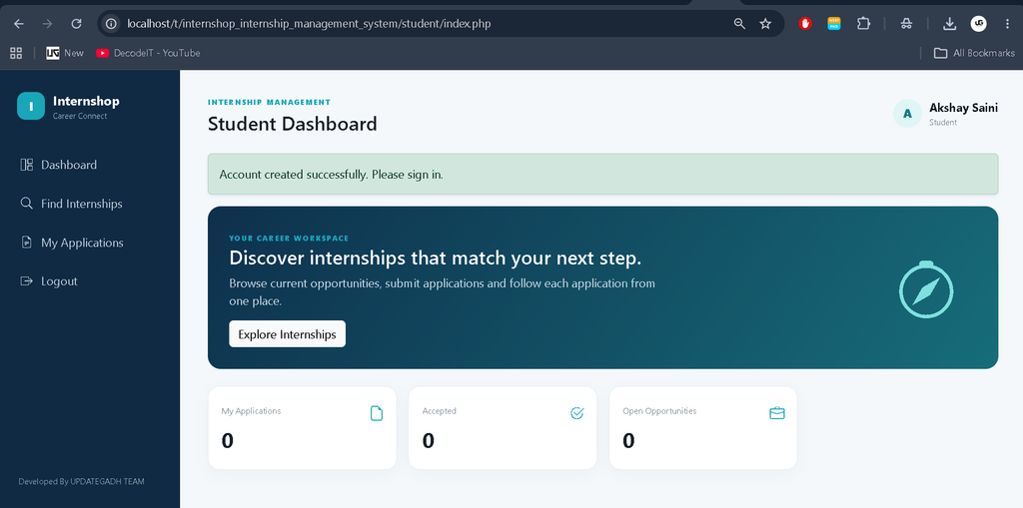Open the All Bookmarks folder
Screen dimensions: 1023x508
[974, 53]
